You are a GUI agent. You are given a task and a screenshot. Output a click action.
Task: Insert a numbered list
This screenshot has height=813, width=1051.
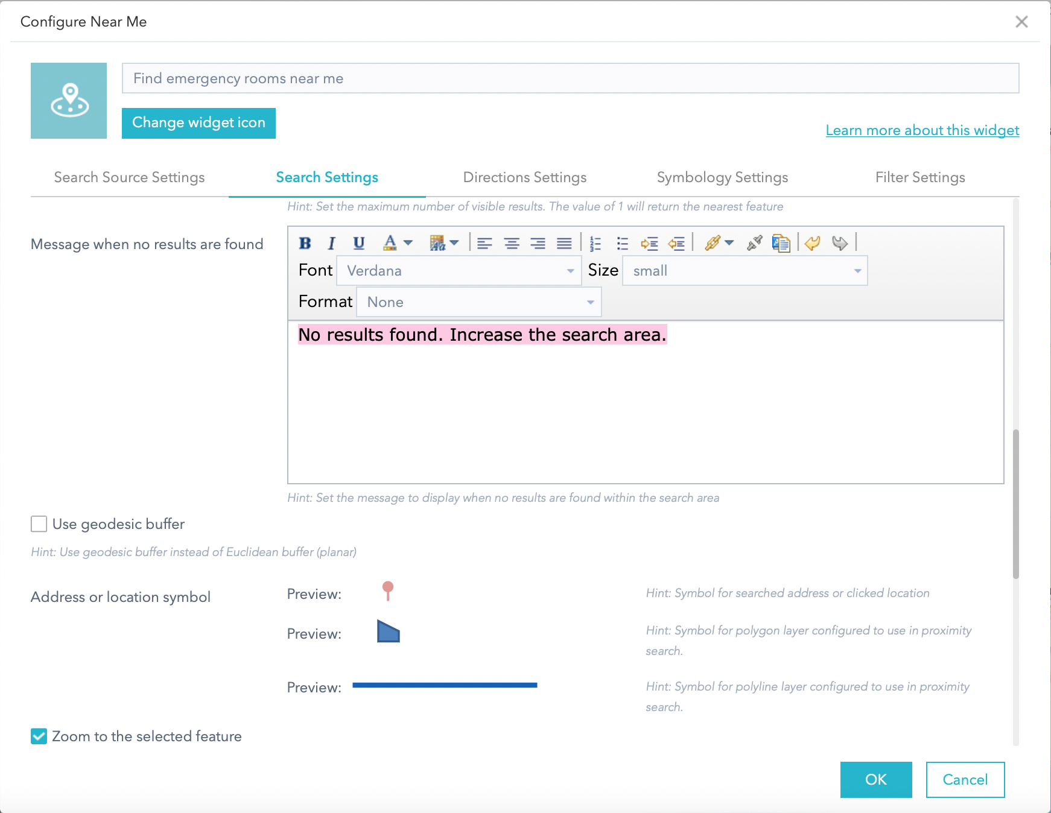click(595, 243)
